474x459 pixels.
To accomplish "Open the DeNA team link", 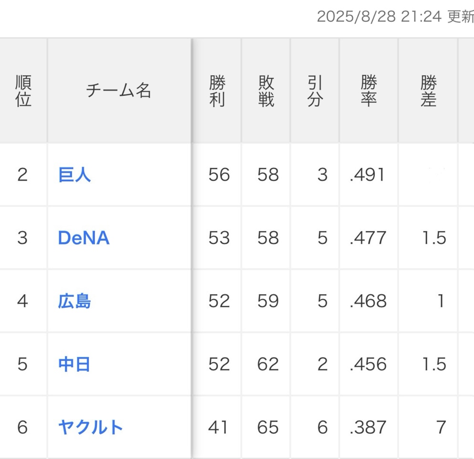I will pyautogui.click(x=83, y=237).
